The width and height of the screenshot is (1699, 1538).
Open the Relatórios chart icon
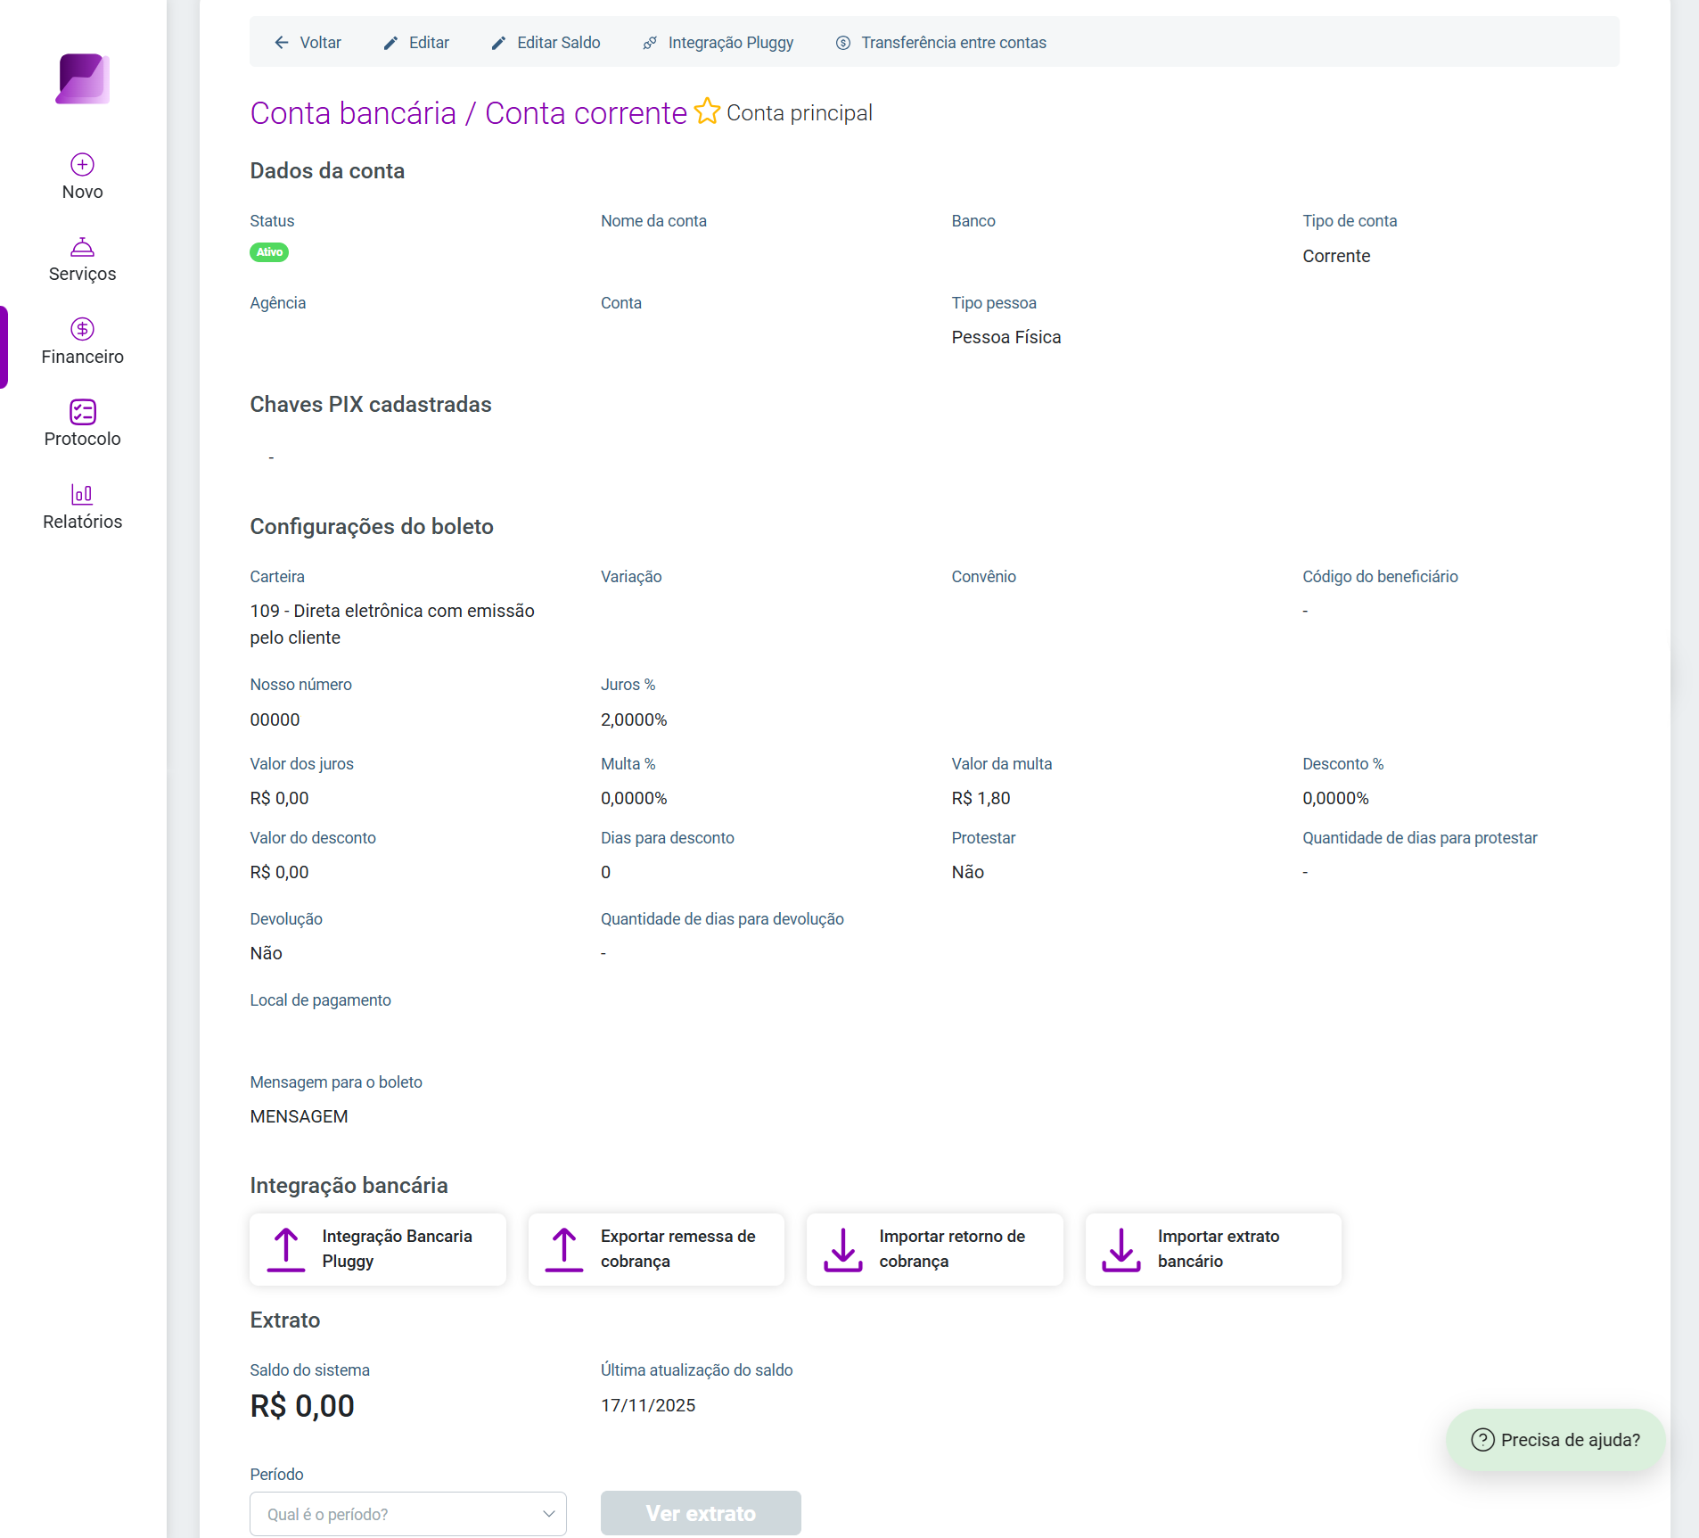[x=83, y=494]
